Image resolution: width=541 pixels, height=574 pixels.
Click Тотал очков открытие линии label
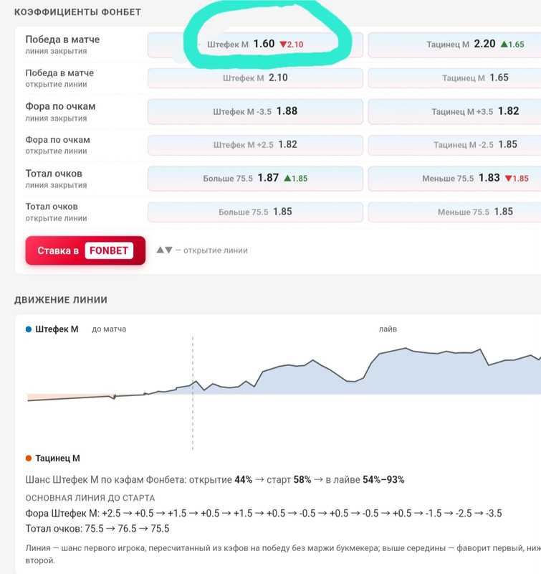[57, 212]
